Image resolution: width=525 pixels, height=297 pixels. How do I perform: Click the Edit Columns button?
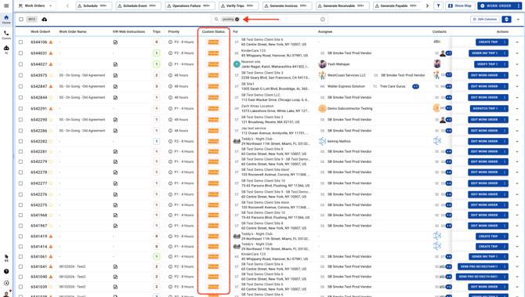[485, 20]
